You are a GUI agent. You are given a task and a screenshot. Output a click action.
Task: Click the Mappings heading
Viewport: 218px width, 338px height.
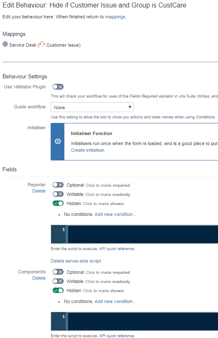(x=14, y=34)
